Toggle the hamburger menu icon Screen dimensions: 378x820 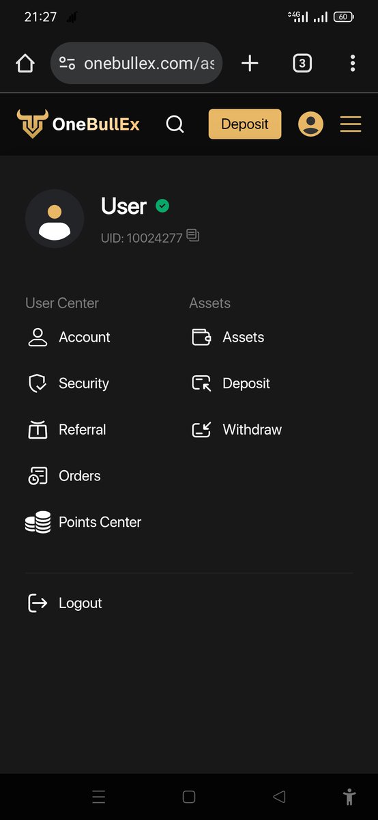click(x=351, y=124)
